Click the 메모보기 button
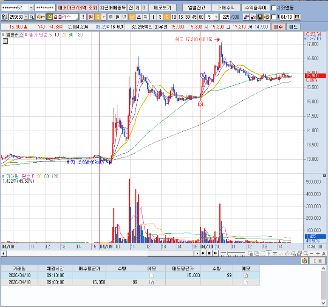Screen dimensions: 328x307 (x=162, y=8)
